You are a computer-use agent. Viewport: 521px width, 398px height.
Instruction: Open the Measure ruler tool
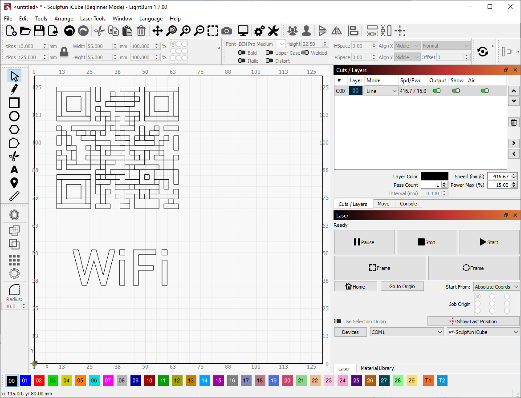(14, 196)
